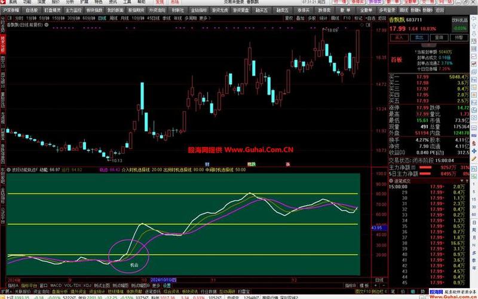Click the 叠加 chart button

(300, 19)
